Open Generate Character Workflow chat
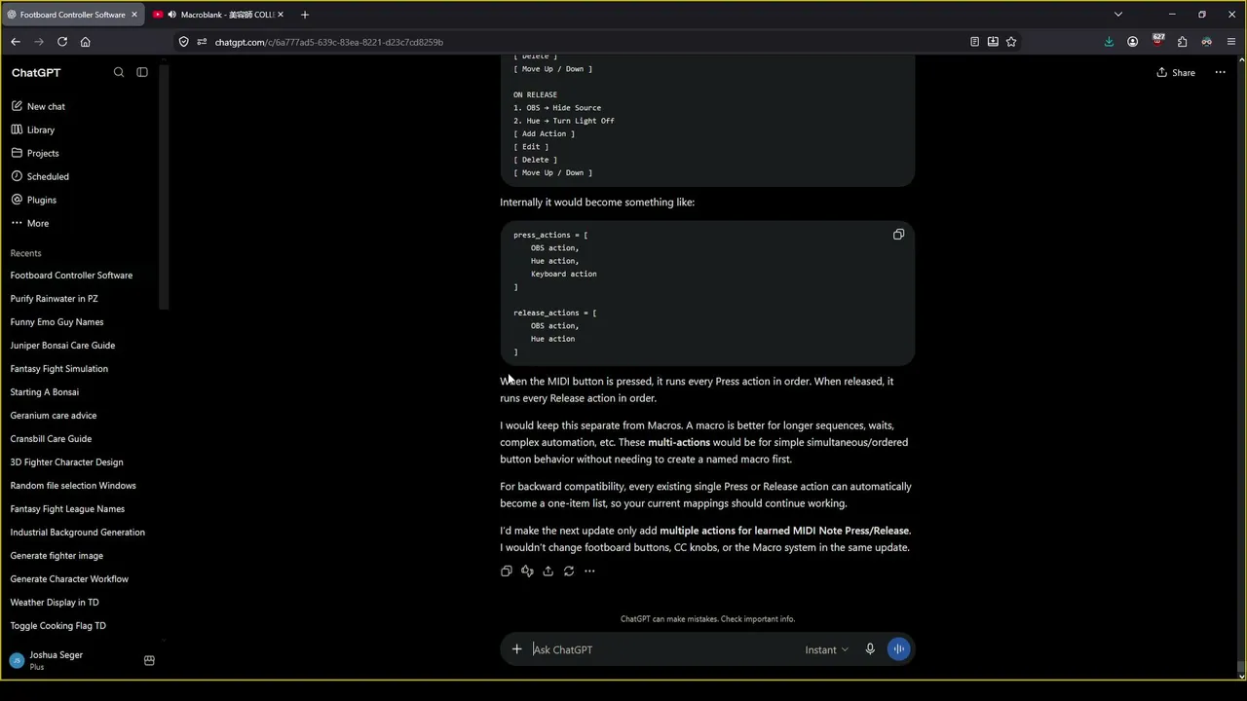This screenshot has height=701, width=1247. (x=69, y=579)
